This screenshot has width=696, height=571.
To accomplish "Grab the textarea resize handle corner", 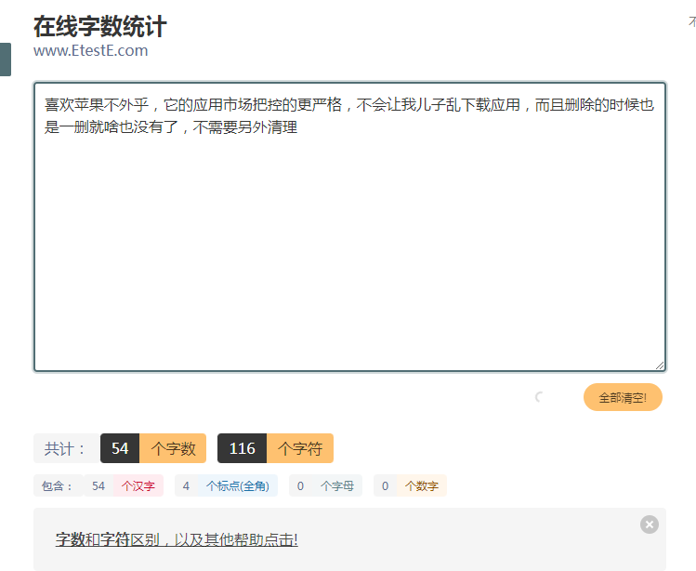I will 660,365.
